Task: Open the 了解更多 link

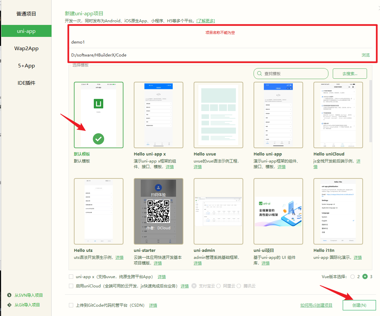Action: click(206, 21)
